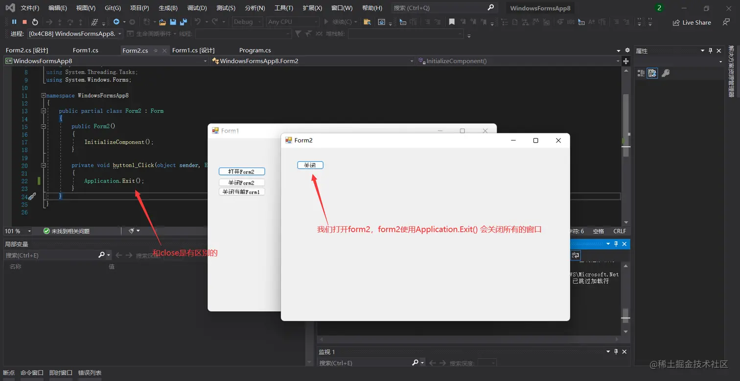
Task: Click the 关闭Form2 button in Form1
Action: [x=242, y=183]
